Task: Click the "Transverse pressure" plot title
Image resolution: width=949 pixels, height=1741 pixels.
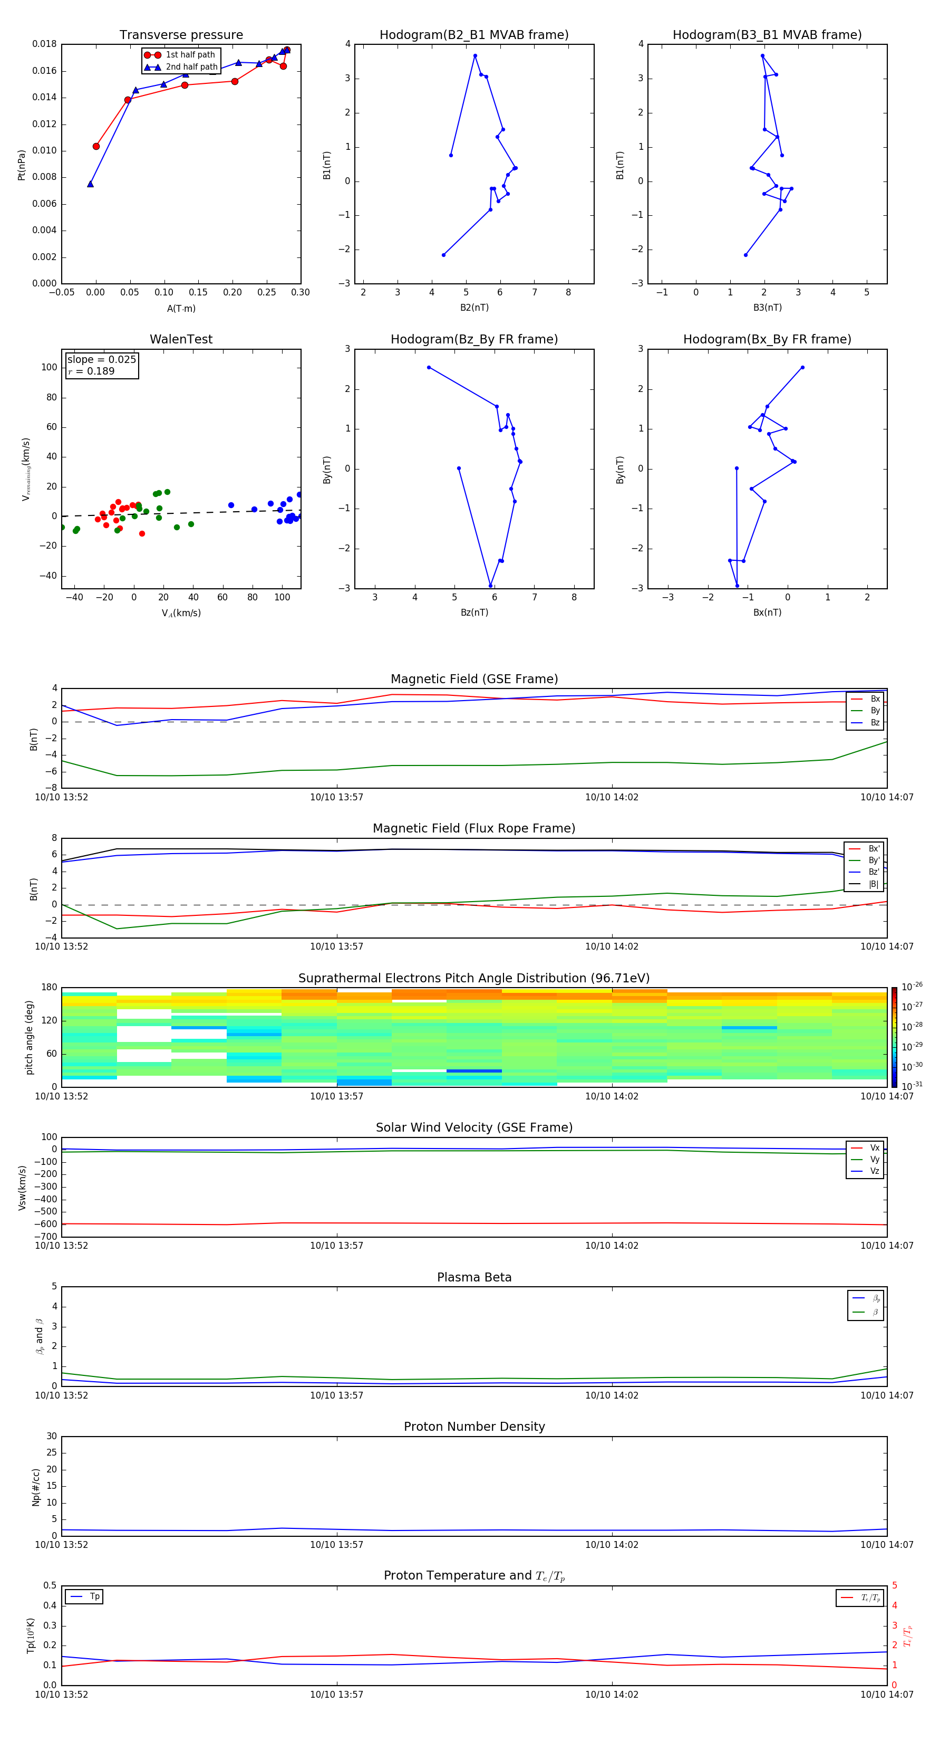Action: (181, 35)
